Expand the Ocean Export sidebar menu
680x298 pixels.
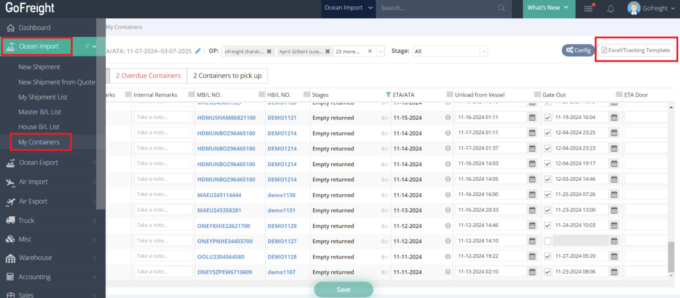pyautogui.click(x=39, y=163)
